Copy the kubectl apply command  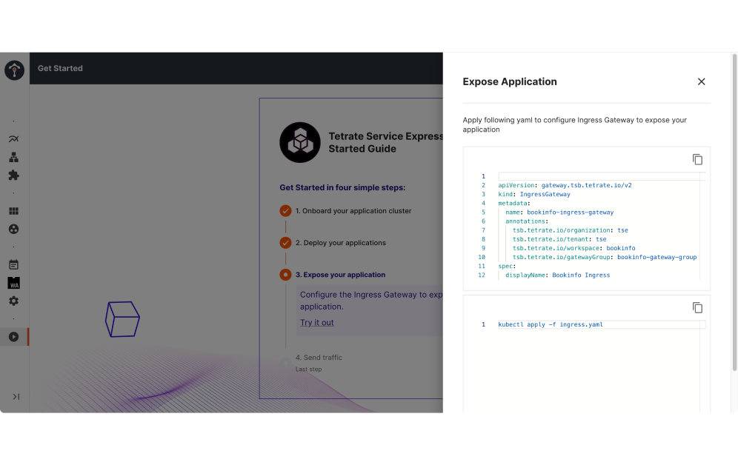(x=697, y=307)
